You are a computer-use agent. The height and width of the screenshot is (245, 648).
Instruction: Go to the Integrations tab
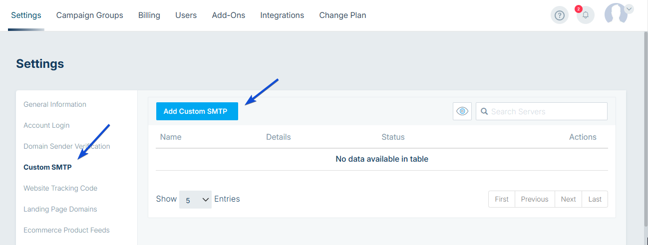282,15
